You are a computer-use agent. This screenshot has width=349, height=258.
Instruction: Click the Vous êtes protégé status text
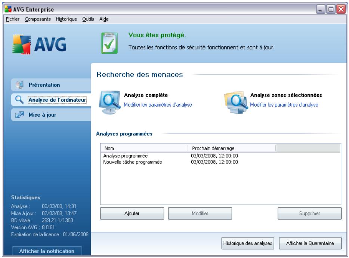(x=157, y=35)
